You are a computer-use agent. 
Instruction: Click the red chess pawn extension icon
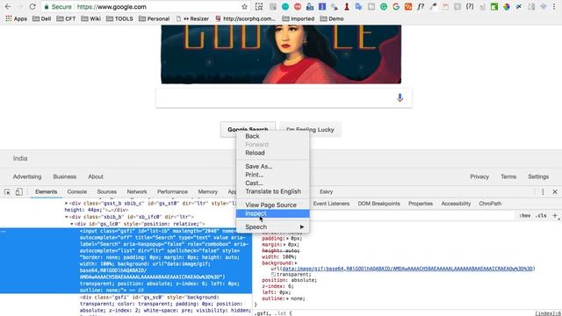347,6
